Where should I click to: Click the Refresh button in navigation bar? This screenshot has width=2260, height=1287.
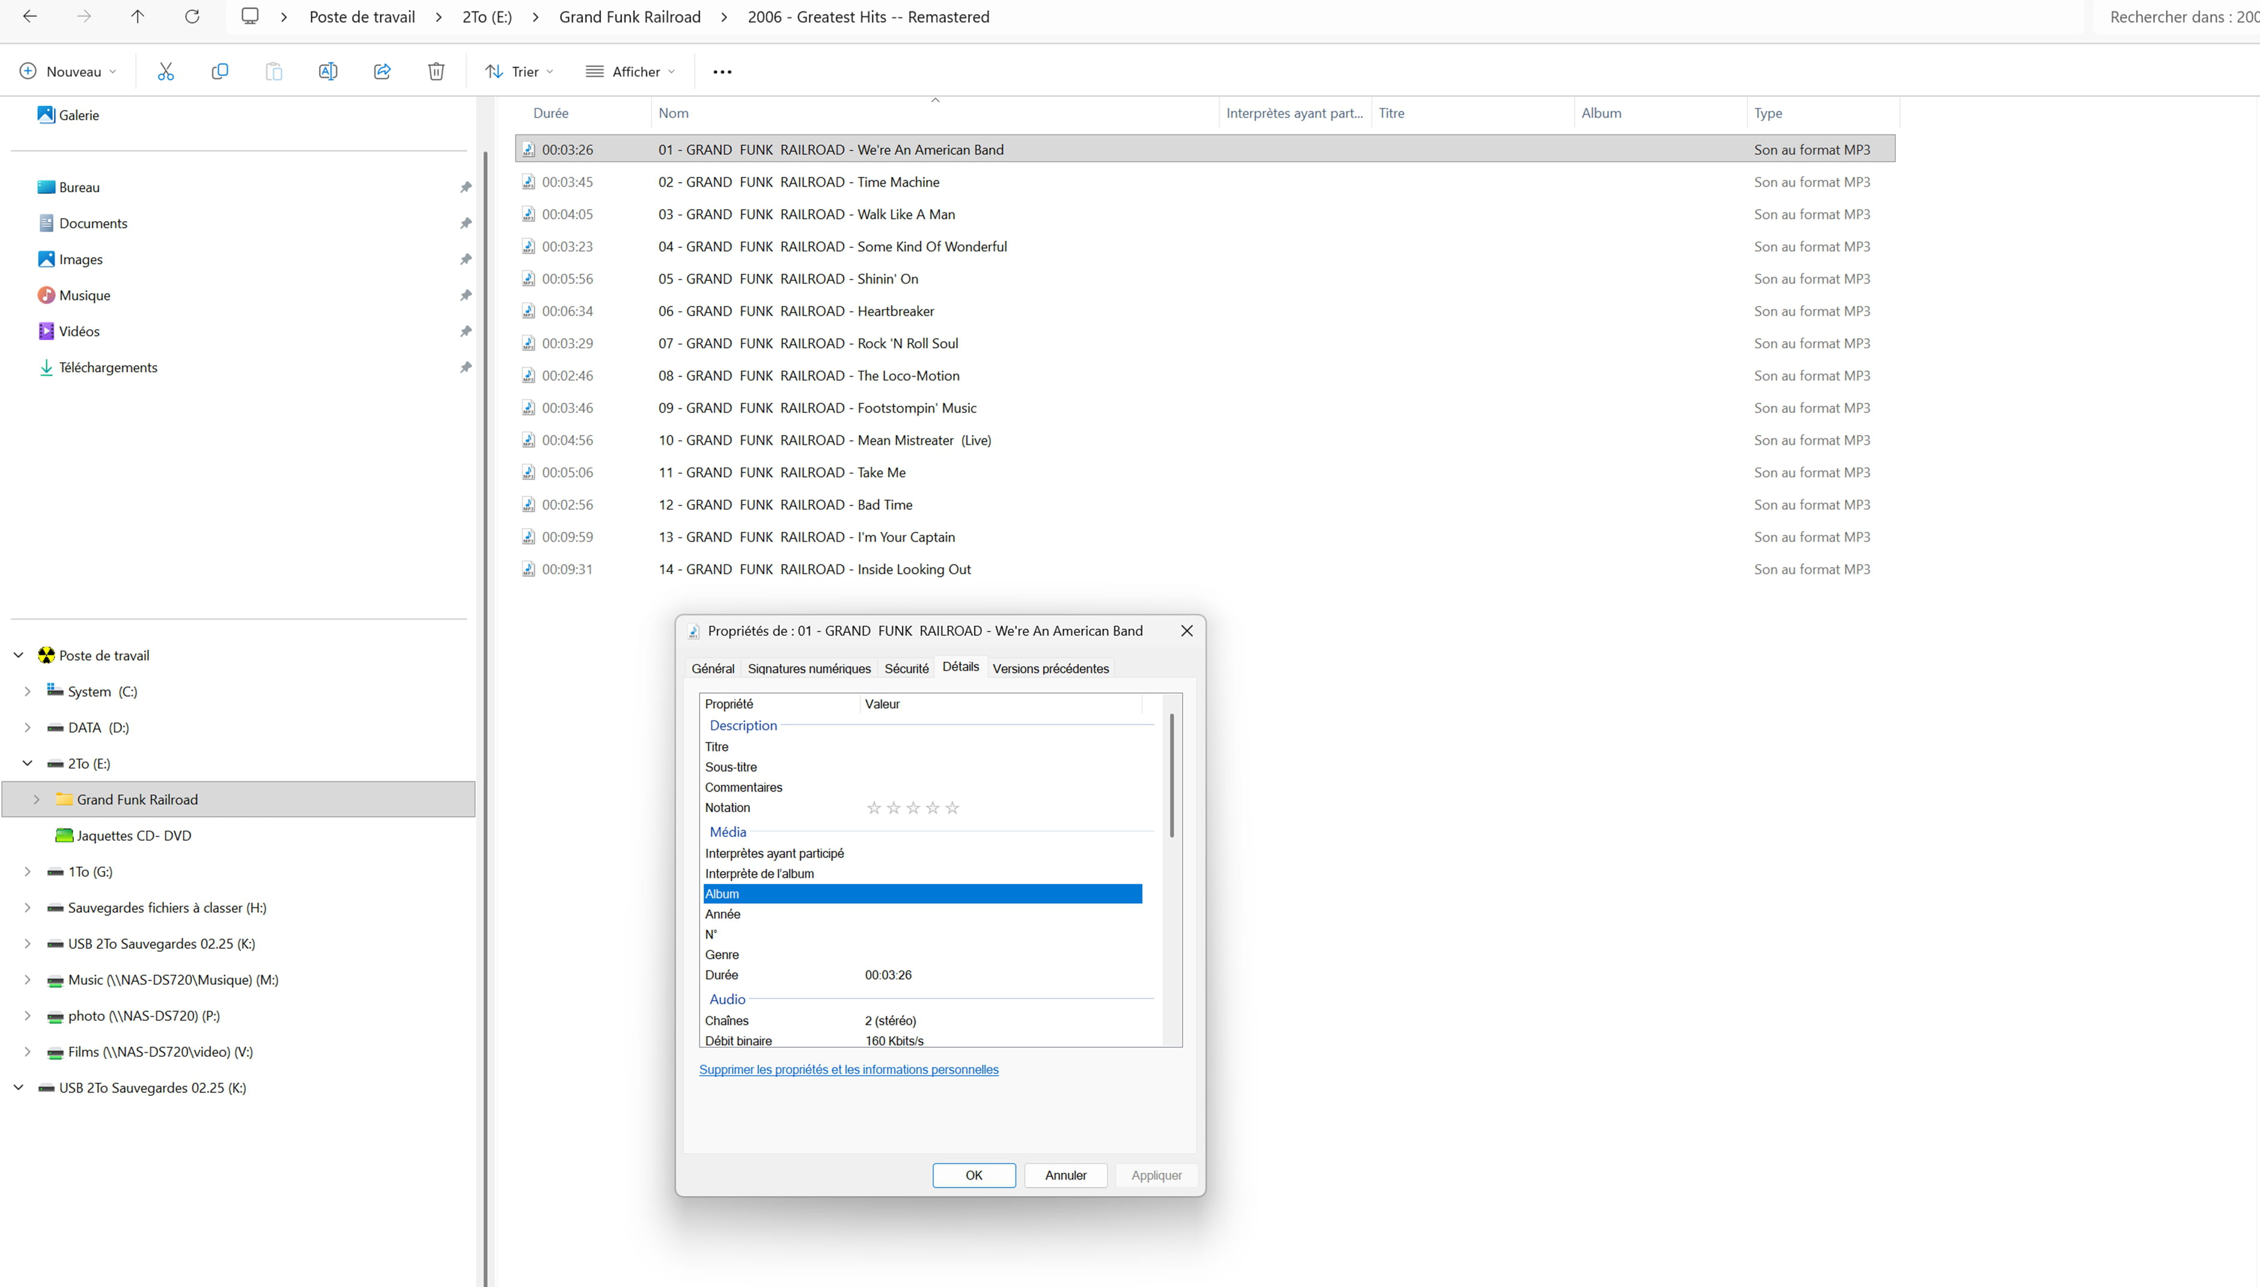point(192,17)
